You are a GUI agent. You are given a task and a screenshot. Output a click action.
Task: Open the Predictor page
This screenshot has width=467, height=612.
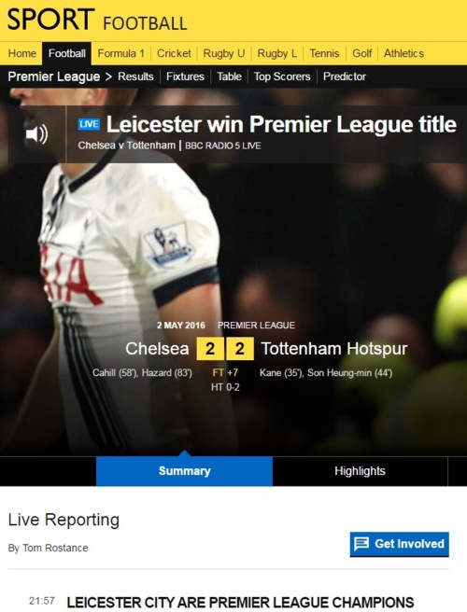(345, 76)
